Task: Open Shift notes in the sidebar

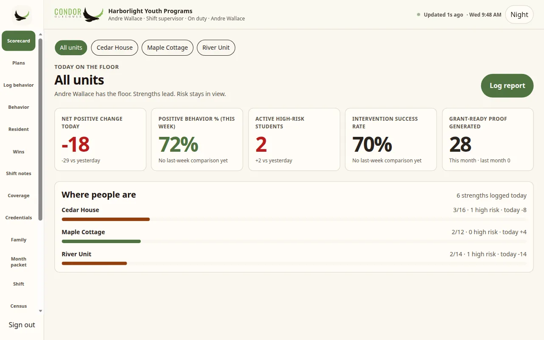Action: [19, 173]
